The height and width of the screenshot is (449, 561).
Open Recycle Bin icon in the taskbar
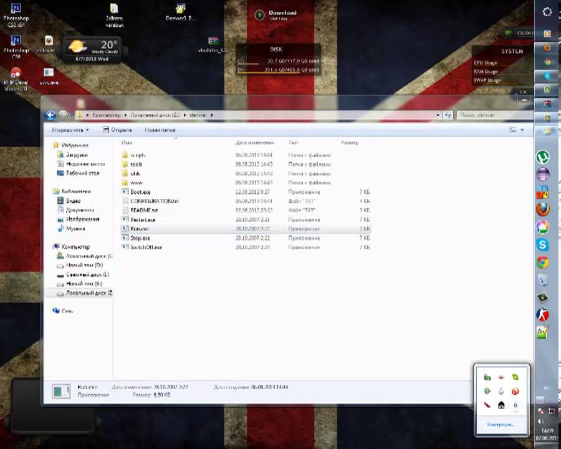pos(542,280)
